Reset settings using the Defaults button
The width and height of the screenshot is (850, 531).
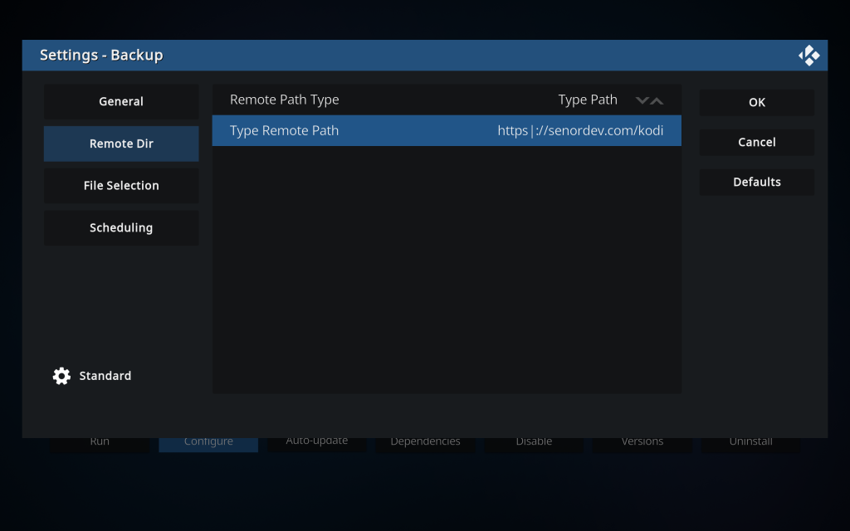pyautogui.click(x=756, y=182)
